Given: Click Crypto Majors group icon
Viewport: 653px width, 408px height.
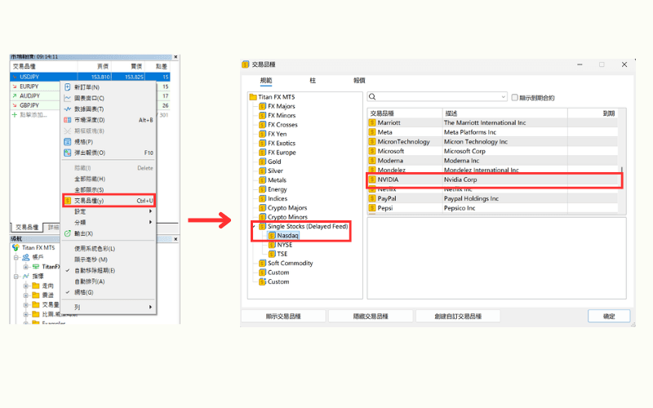Looking at the screenshot, I should click(x=262, y=208).
